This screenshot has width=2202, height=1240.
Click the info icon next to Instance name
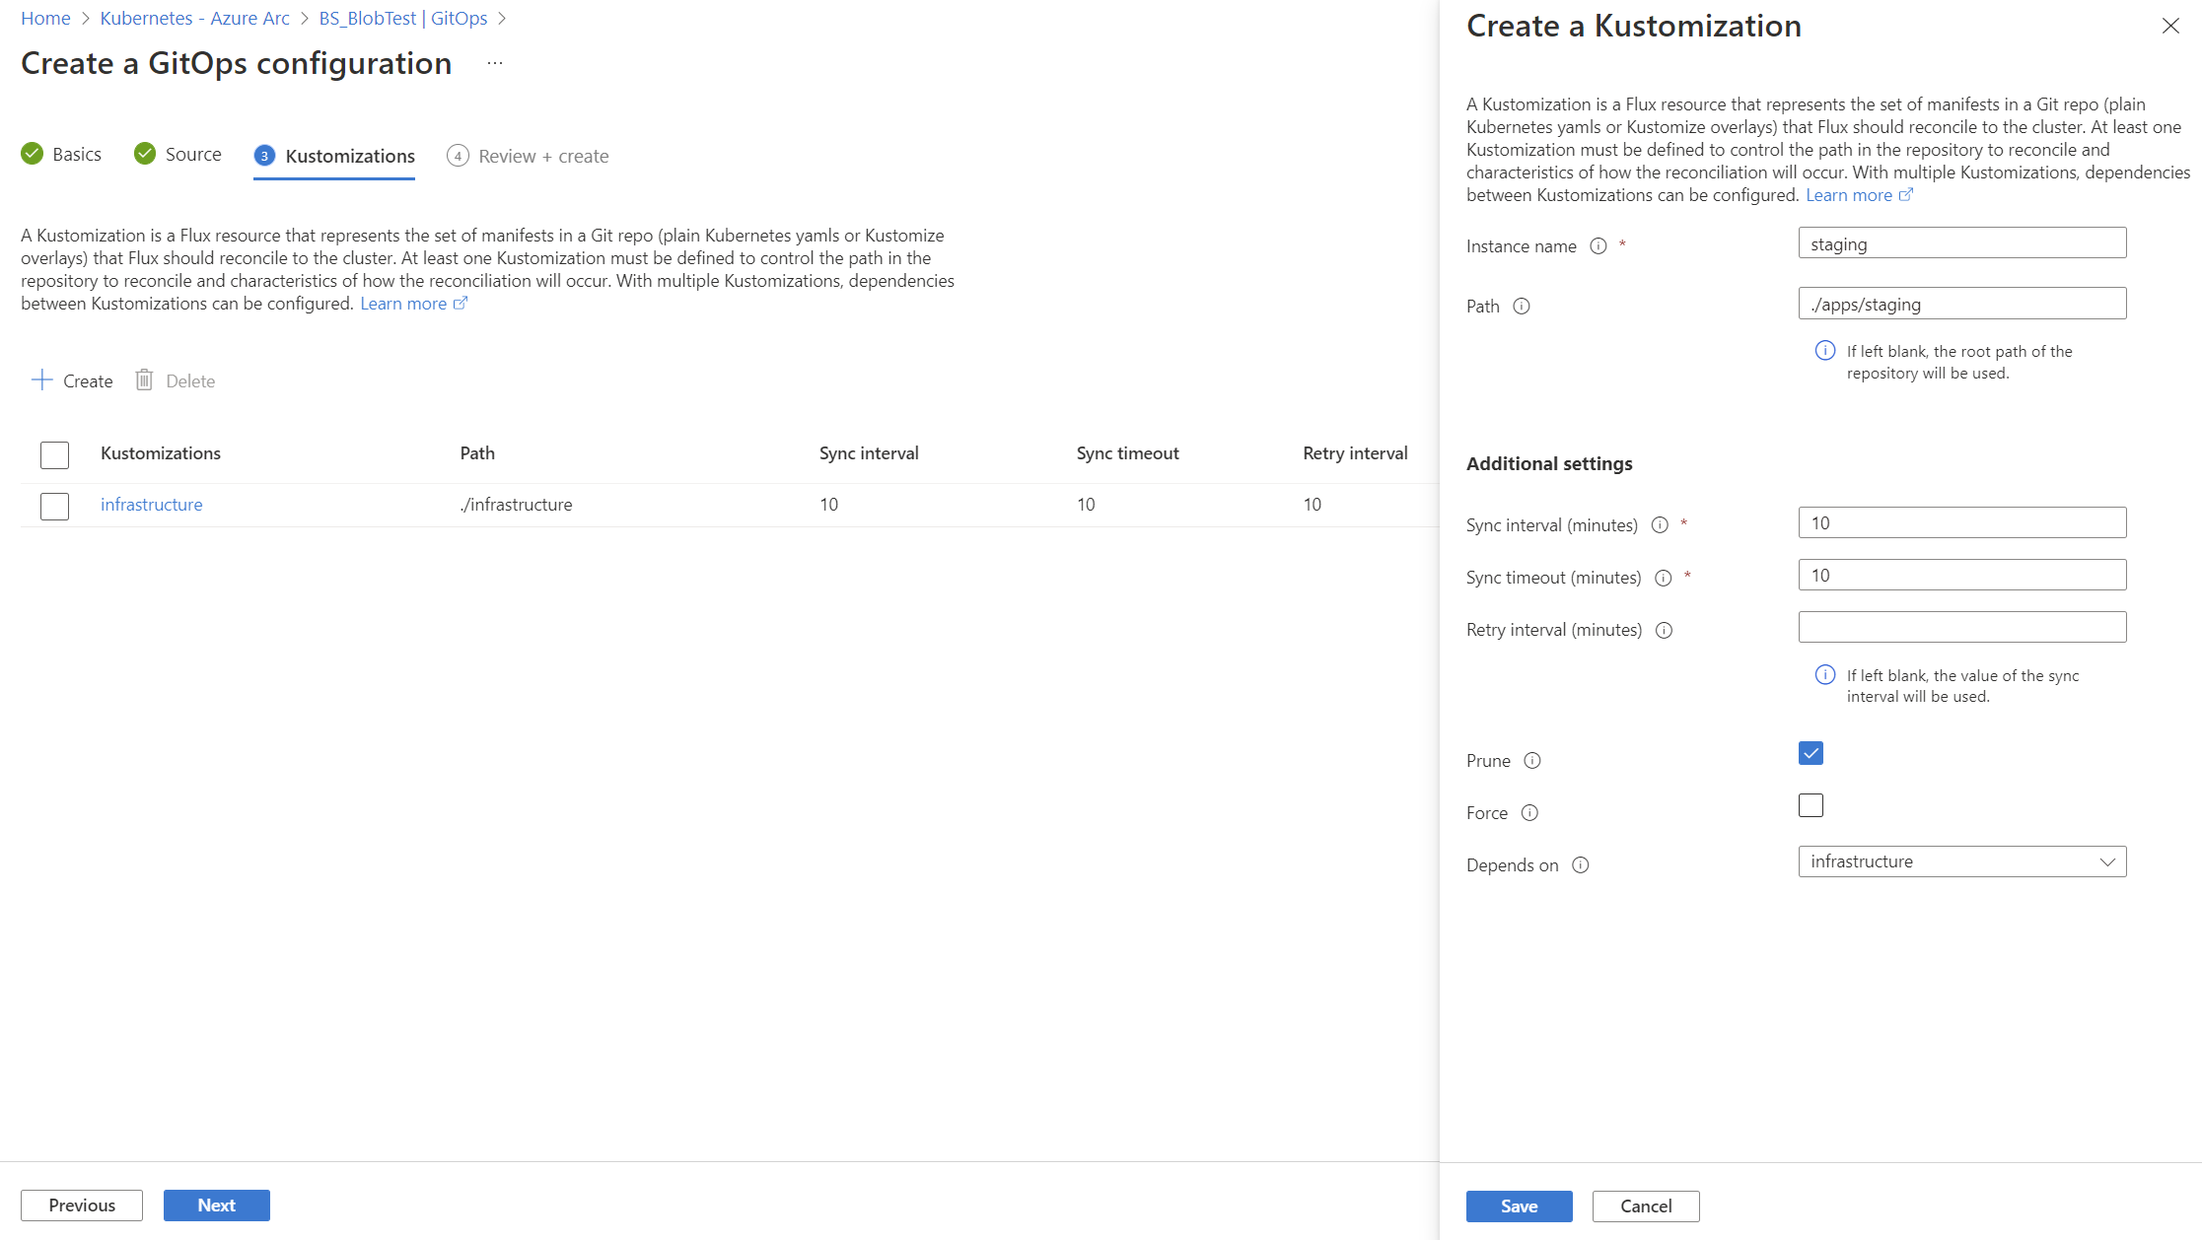pos(1598,246)
